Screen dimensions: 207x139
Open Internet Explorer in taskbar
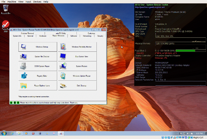click(x=12, y=134)
